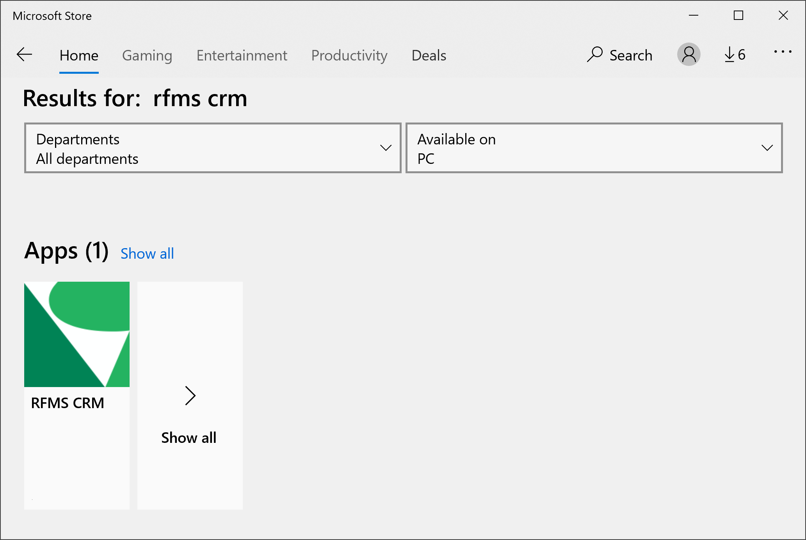The width and height of the screenshot is (806, 540).
Task: Minimize the Microsoft Store window
Action: (694, 16)
